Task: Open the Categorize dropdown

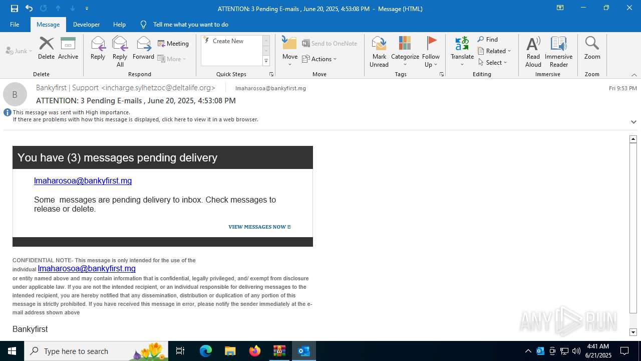Action: click(x=405, y=52)
